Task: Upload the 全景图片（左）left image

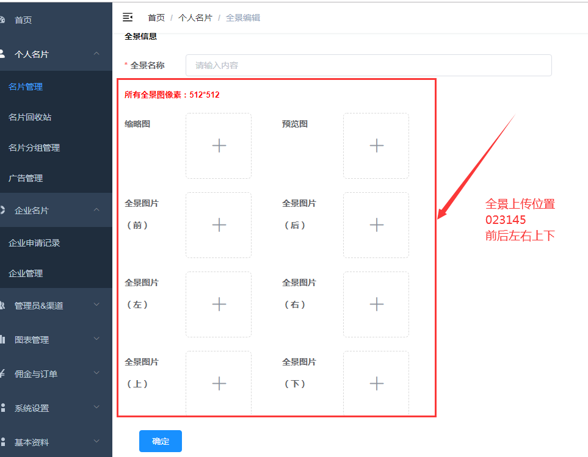Action: click(x=219, y=304)
